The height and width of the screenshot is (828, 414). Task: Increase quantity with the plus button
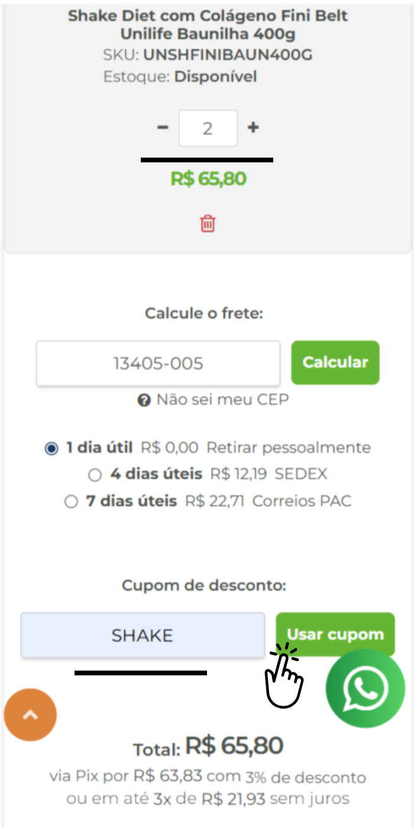tap(253, 127)
